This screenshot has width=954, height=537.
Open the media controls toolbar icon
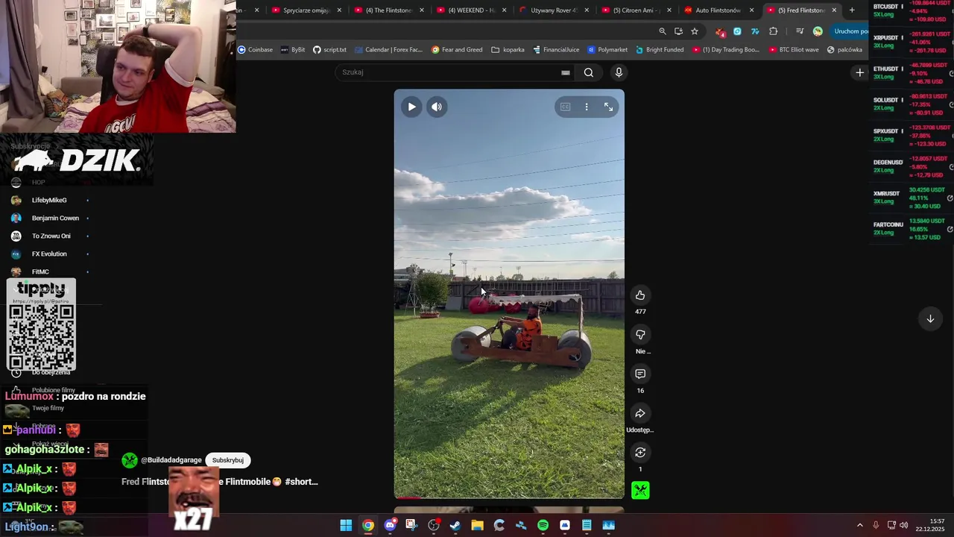(x=800, y=31)
